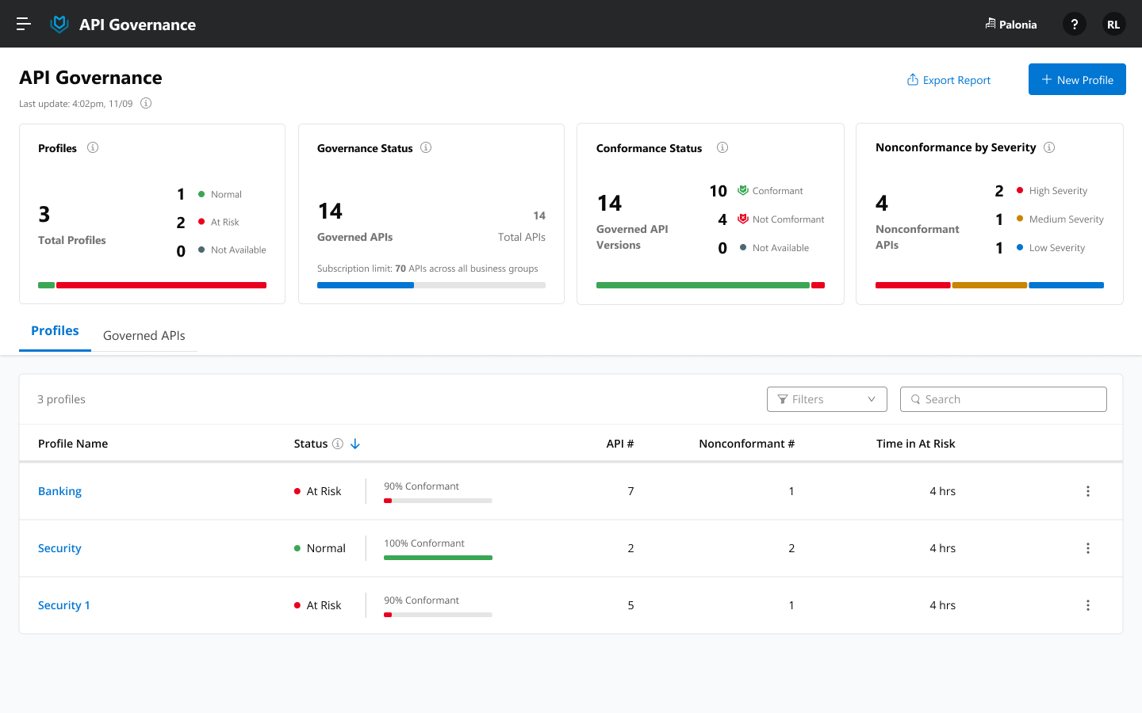Click the export icon beside Export Report
1142x713 pixels.
point(913,79)
